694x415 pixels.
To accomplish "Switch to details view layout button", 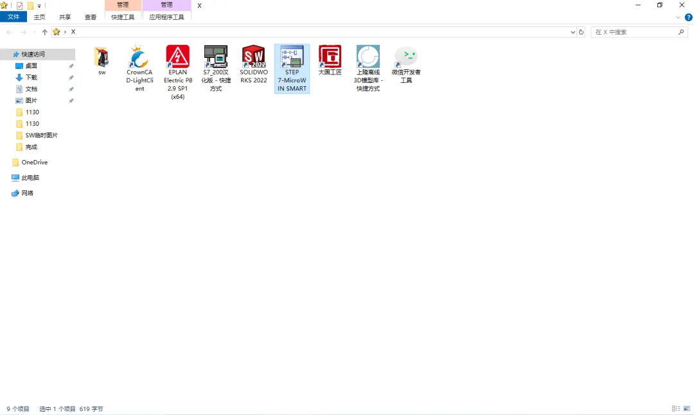I will 676,409.
